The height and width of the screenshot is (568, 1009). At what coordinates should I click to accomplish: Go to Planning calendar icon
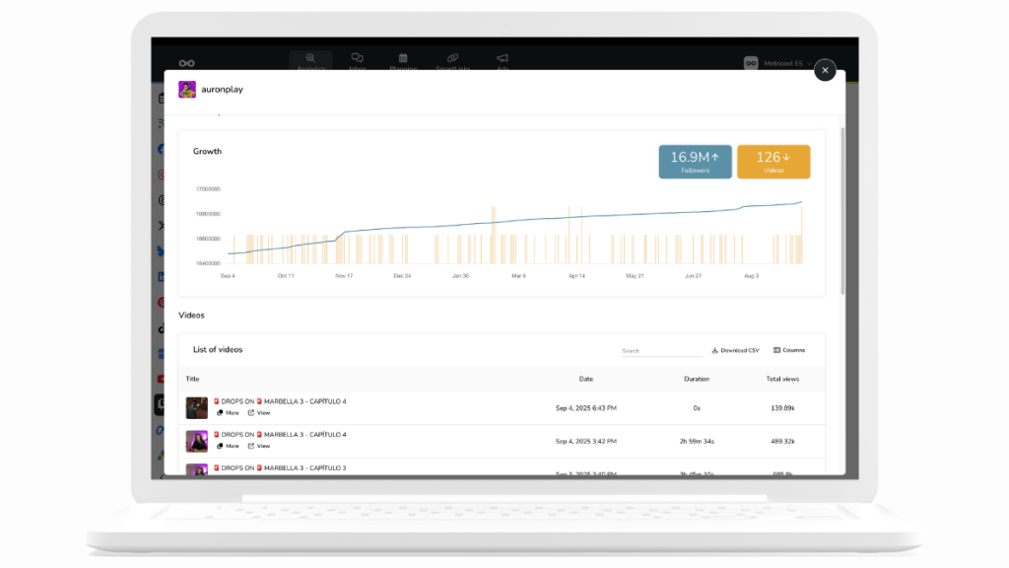(x=404, y=61)
